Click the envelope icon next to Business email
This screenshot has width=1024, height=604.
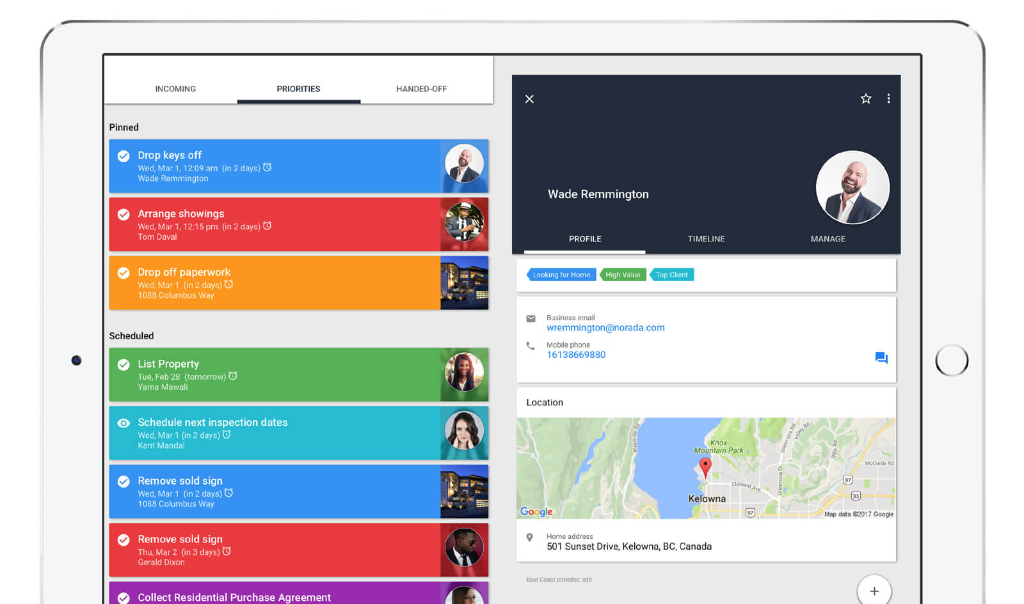[x=531, y=318]
